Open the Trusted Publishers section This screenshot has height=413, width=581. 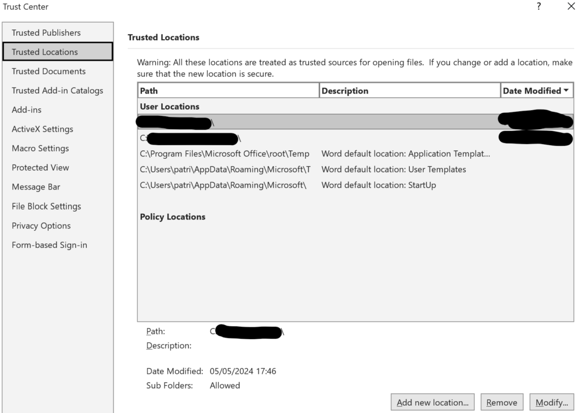click(x=58, y=32)
